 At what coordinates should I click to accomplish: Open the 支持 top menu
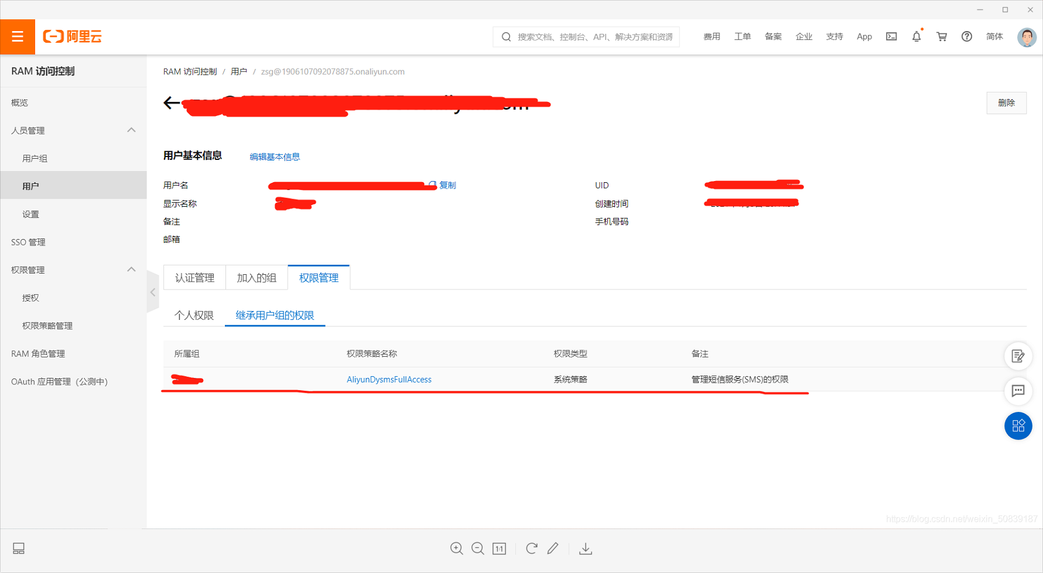834,36
